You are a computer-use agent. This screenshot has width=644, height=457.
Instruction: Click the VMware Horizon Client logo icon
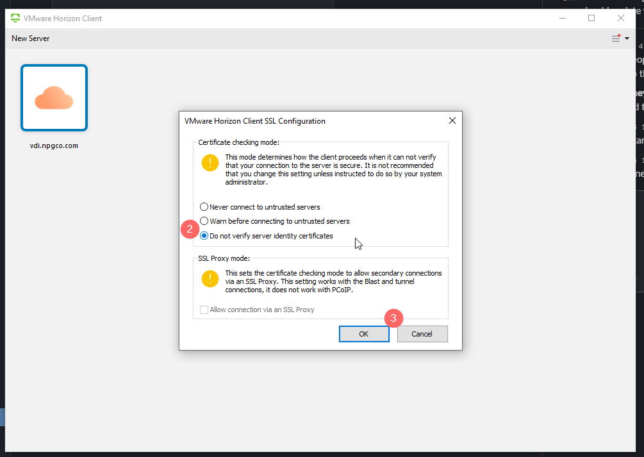coord(15,18)
